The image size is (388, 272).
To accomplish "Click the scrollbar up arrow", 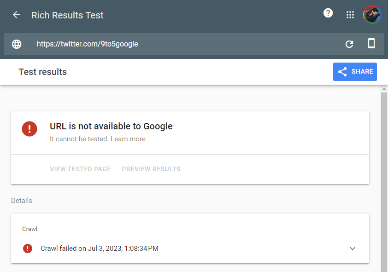I will point(384,89).
